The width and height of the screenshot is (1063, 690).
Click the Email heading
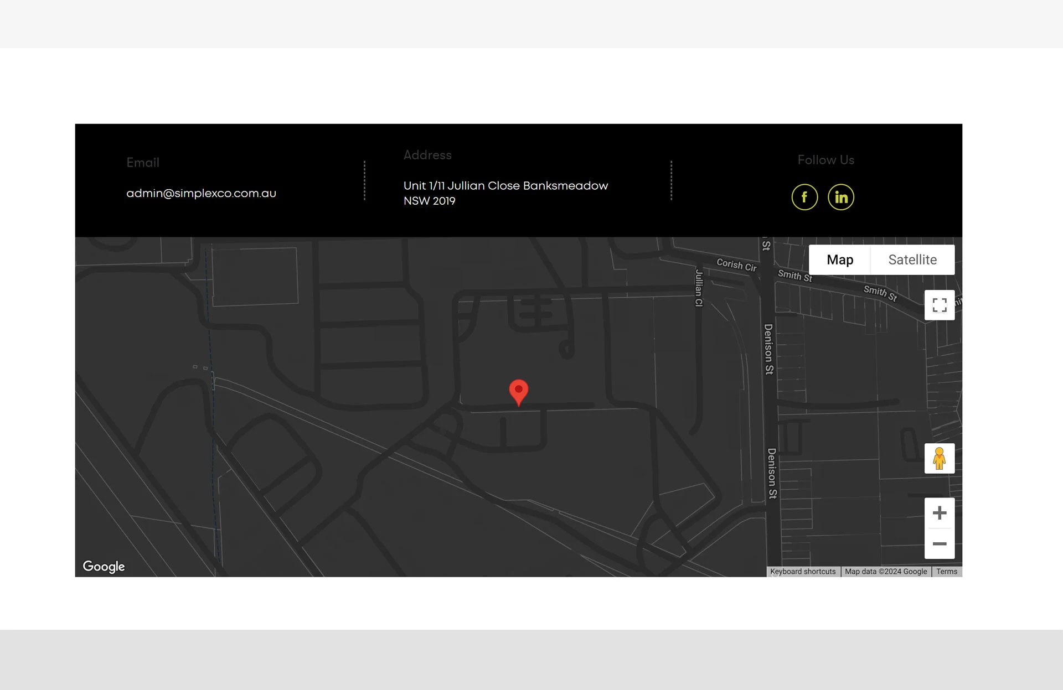tap(143, 163)
